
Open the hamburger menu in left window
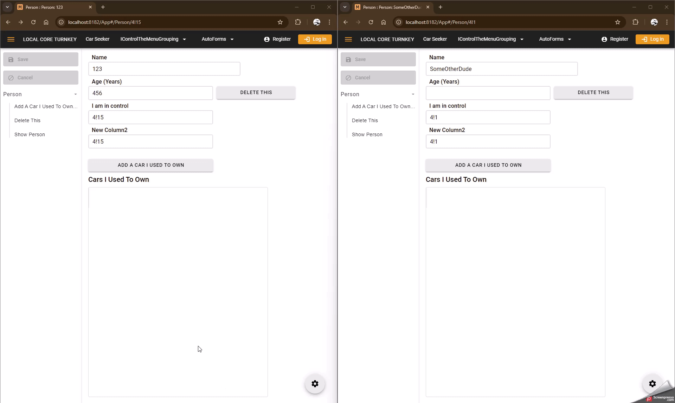point(11,39)
